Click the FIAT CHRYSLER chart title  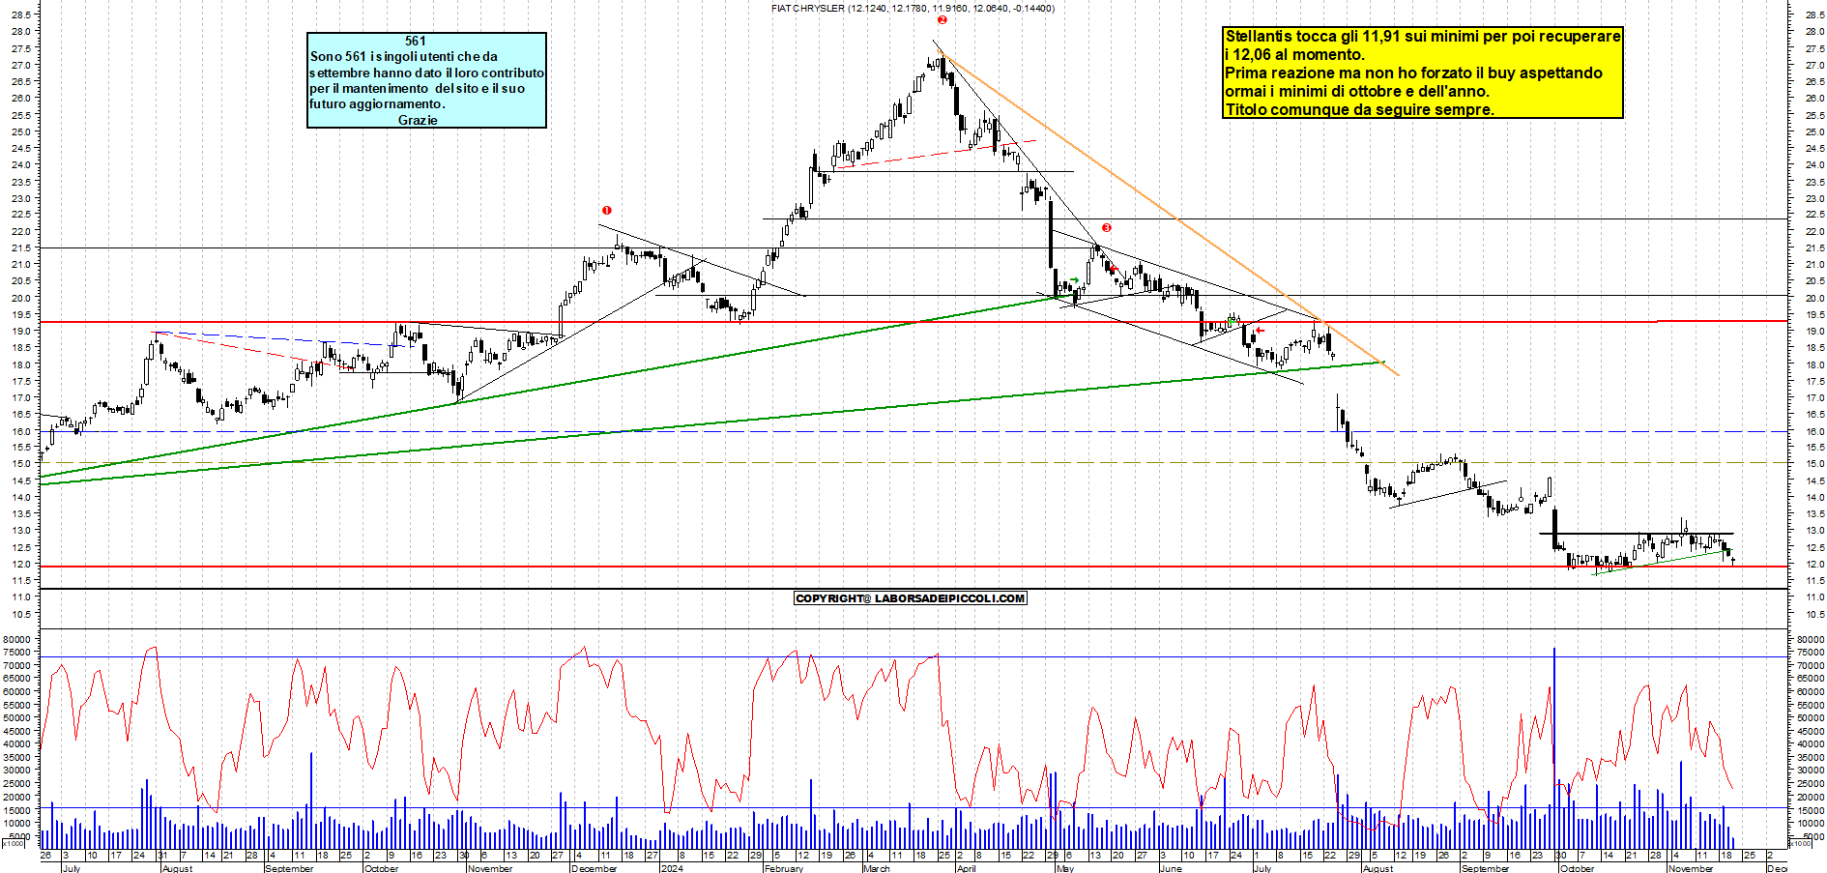point(913,8)
